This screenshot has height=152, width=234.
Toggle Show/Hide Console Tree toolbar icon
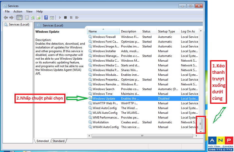click(19, 18)
